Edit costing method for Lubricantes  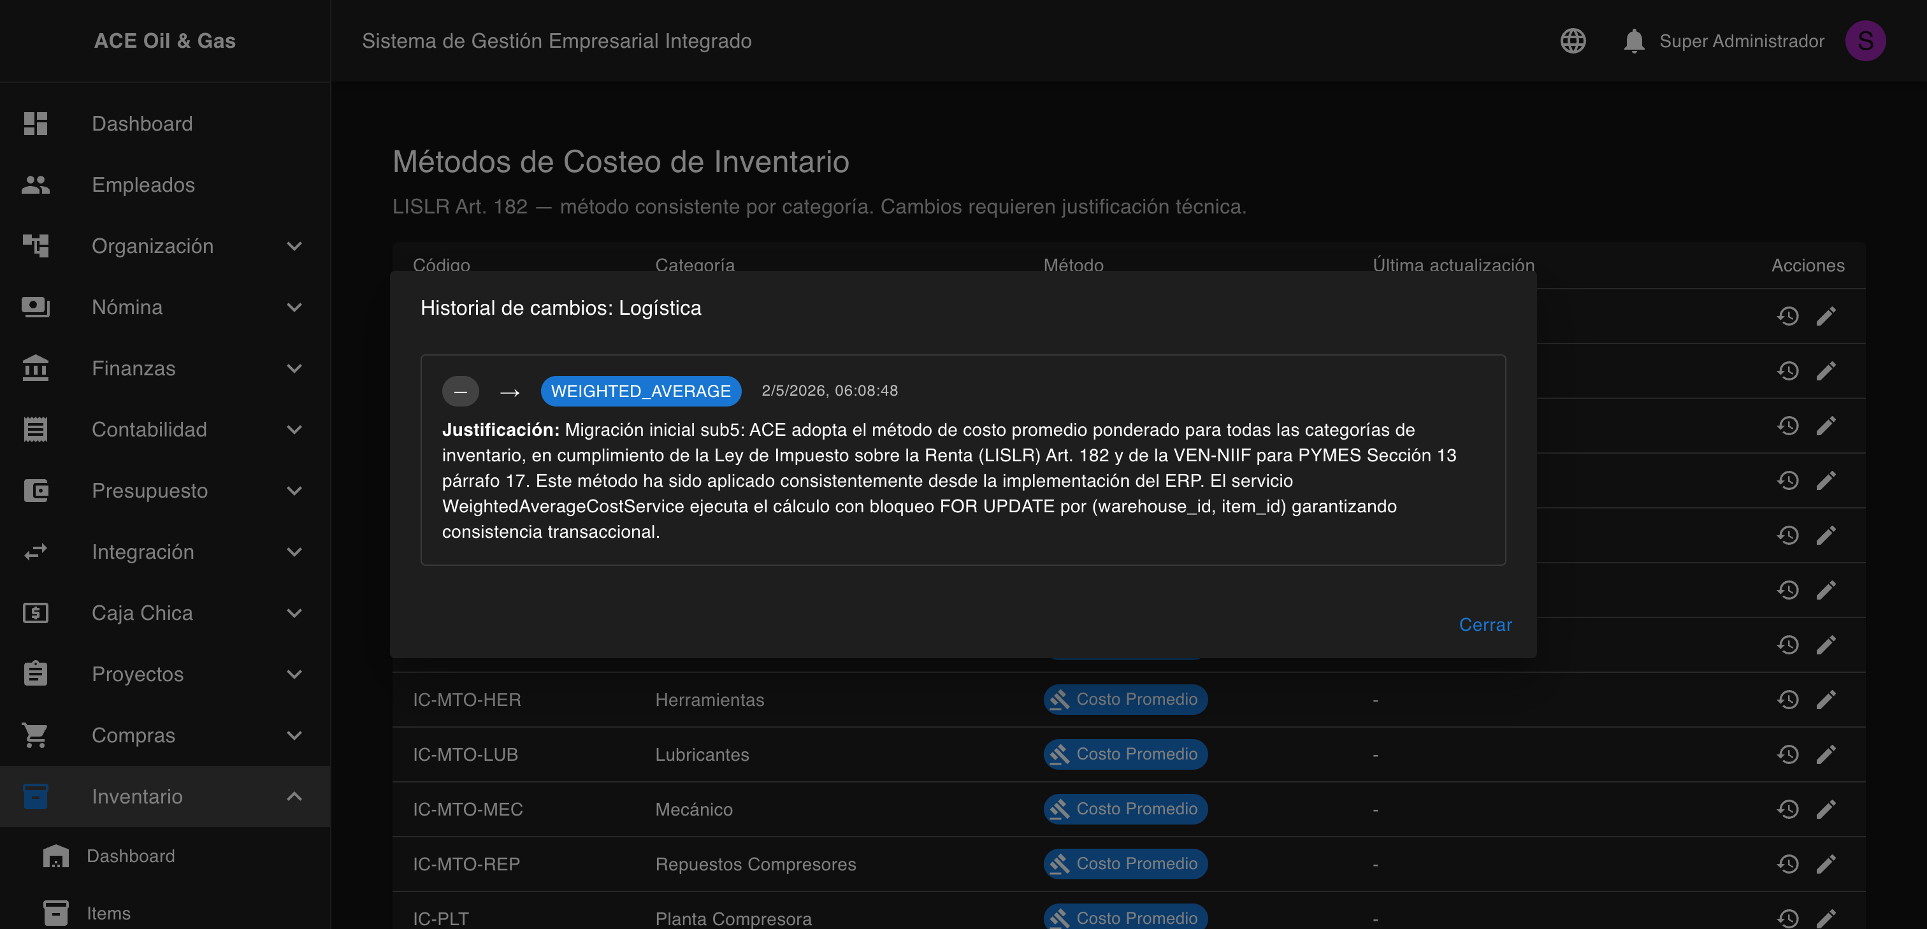(1826, 754)
